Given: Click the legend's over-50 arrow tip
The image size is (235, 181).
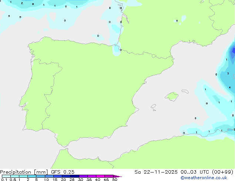Looking at the screenshot, I should tap(118, 176).
